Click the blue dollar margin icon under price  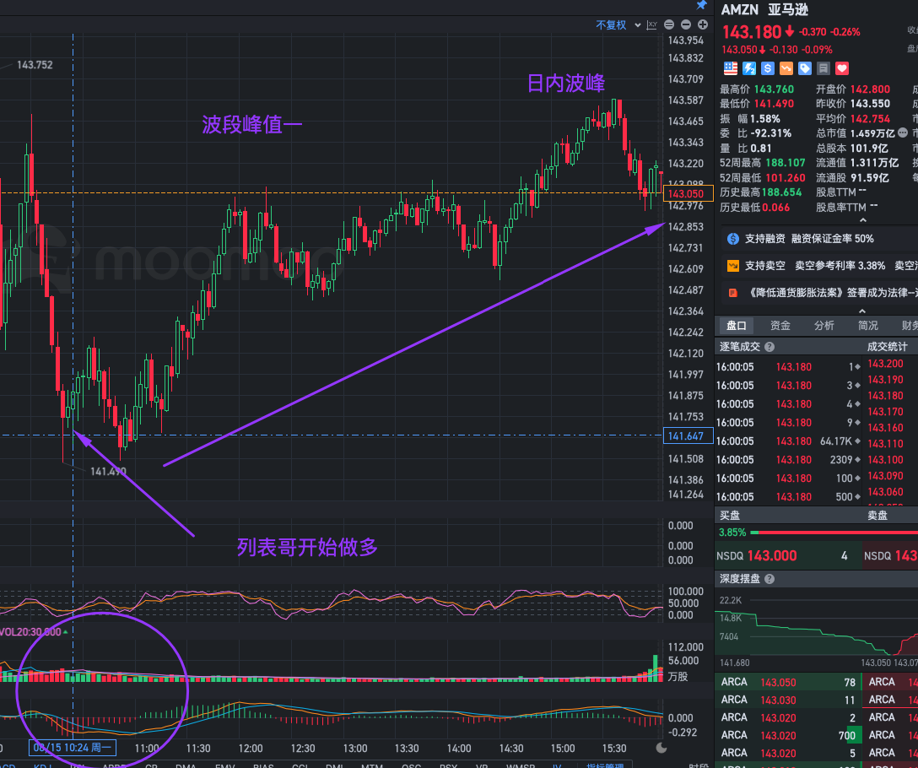(768, 68)
